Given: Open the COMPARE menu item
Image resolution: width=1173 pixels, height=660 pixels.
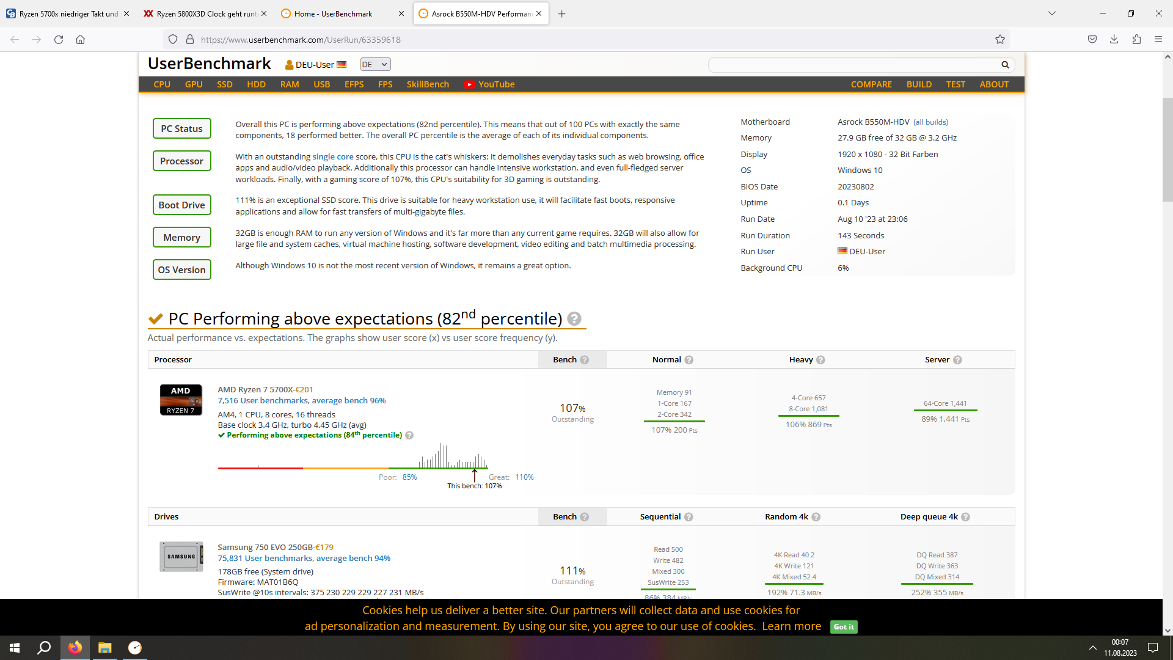Looking at the screenshot, I should pos(871,84).
